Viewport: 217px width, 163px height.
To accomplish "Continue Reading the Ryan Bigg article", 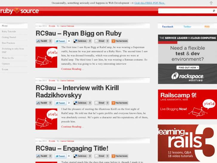I will click(73, 69).
